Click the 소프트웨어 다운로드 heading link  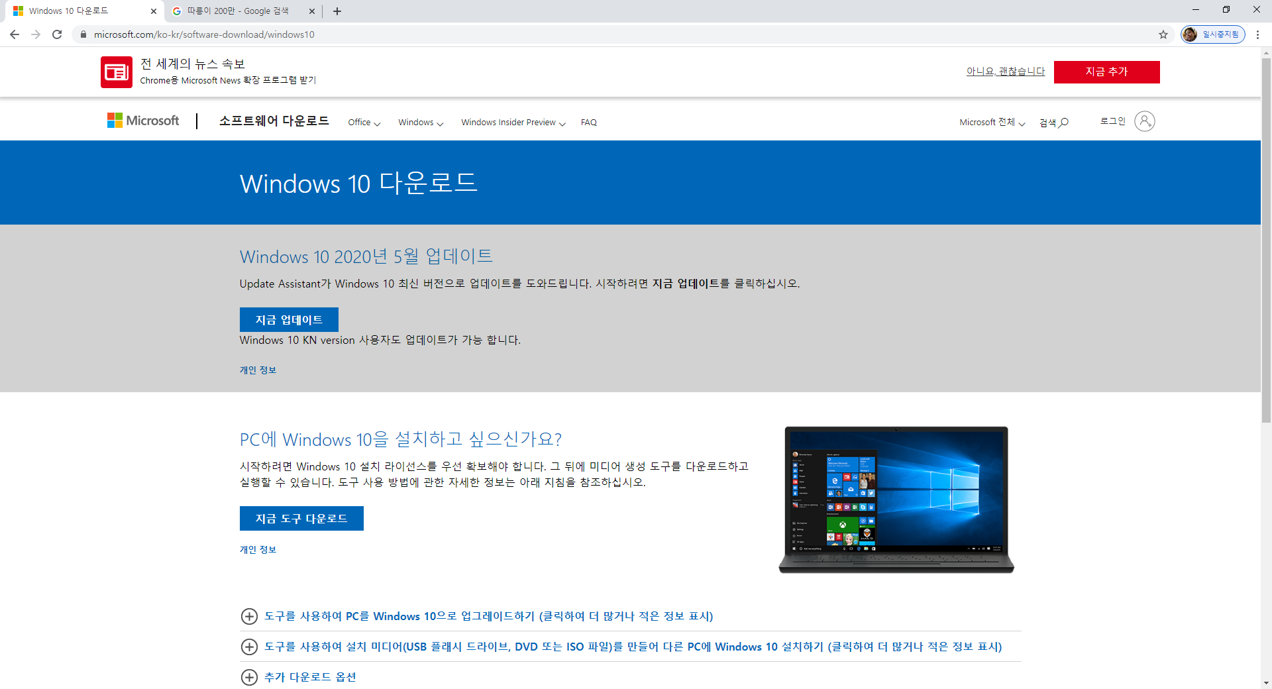(274, 121)
